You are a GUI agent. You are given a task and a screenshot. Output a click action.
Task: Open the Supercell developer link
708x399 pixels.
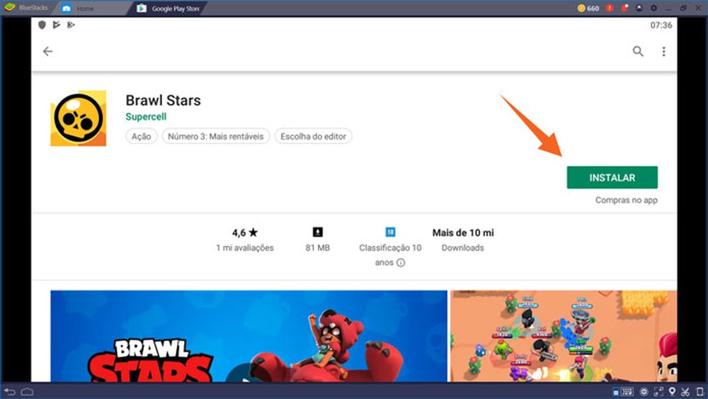[146, 117]
